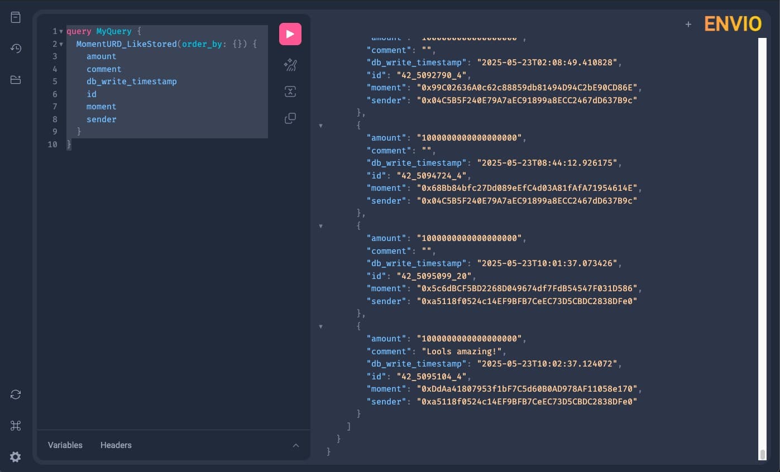
Task: Show query history
Action: point(15,49)
